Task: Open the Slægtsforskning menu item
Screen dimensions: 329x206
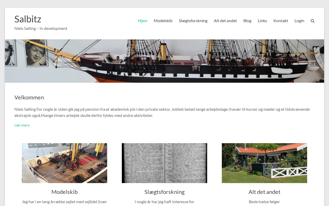Action: [x=193, y=21]
